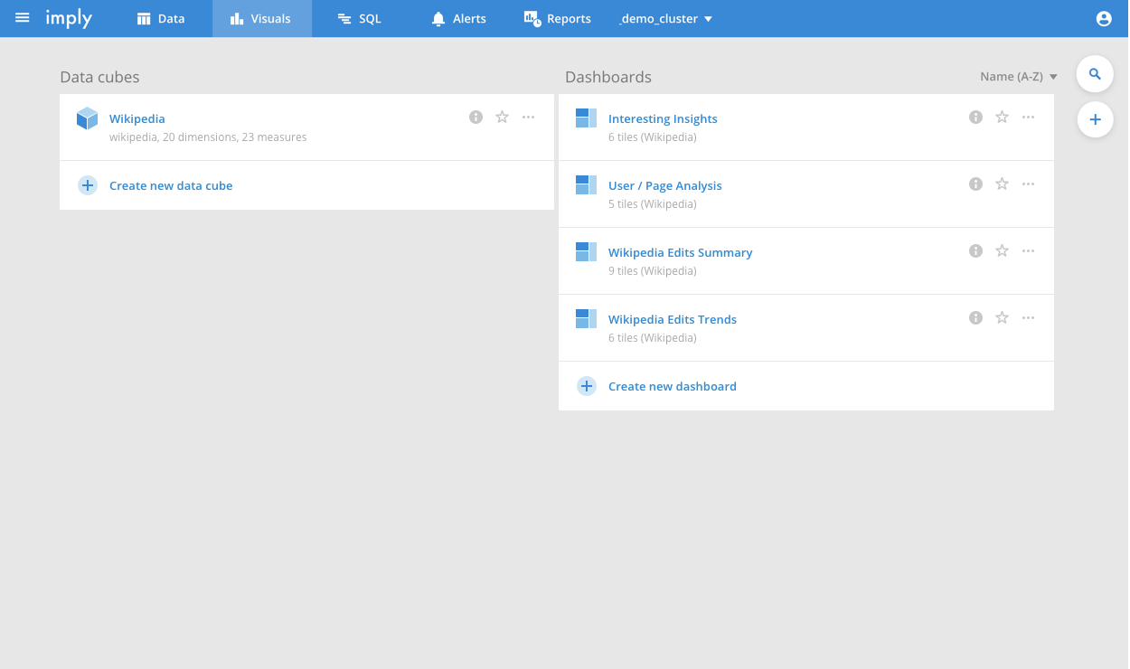Viewport: 1130px width, 669px height.
Task: Click the round search button
Action: click(1095, 74)
